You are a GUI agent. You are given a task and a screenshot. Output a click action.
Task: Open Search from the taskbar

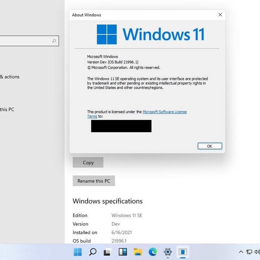coord(93,252)
